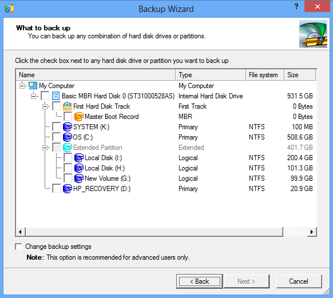This screenshot has height=298, width=333.
Task: Click the Basic MBR Hard Disk 0 drive icon
Action: 55,96
